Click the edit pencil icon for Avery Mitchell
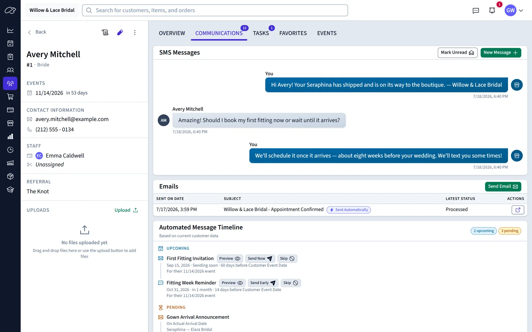Image resolution: width=532 pixels, height=332 pixels. (x=120, y=32)
